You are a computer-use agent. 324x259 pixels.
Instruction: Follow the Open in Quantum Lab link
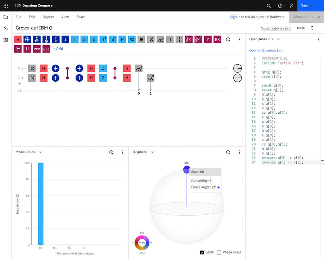(266, 50)
